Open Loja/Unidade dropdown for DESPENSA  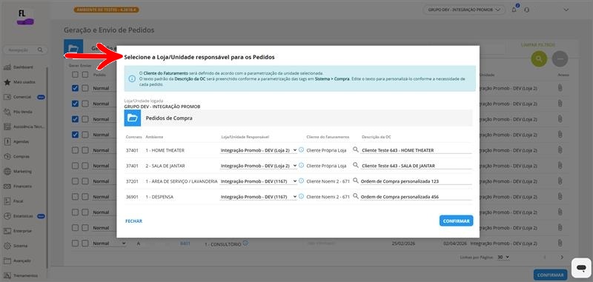pyautogui.click(x=259, y=197)
